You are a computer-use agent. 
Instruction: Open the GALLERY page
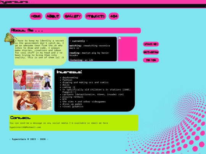(72, 16)
